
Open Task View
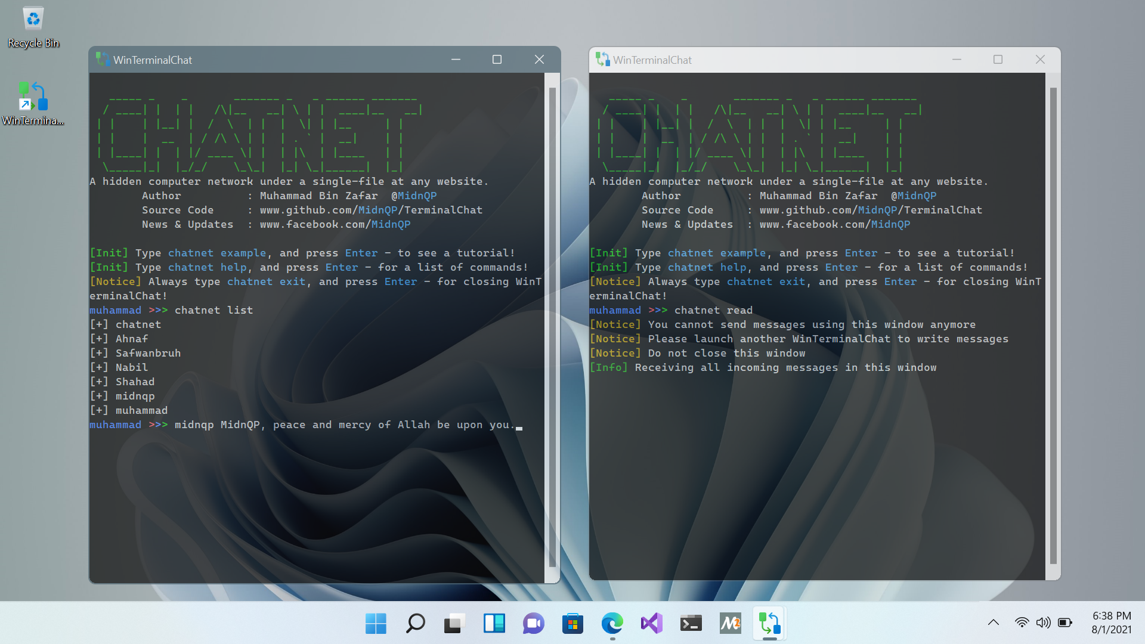(454, 623)
